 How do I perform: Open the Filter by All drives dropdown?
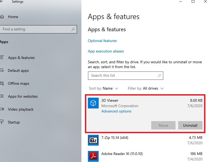point(146,88)
